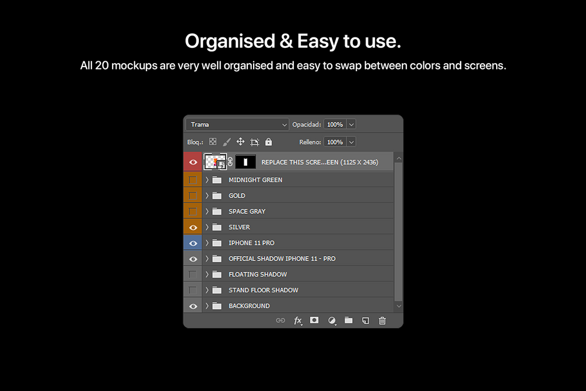Select the black layer mask thumbnail
The width and height of the screenshot is (586, 391).
245,162
